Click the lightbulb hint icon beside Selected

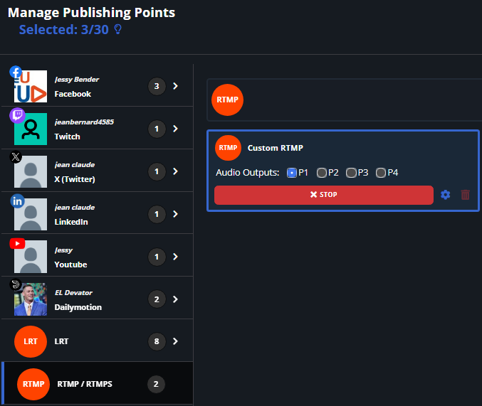(118, 30)
